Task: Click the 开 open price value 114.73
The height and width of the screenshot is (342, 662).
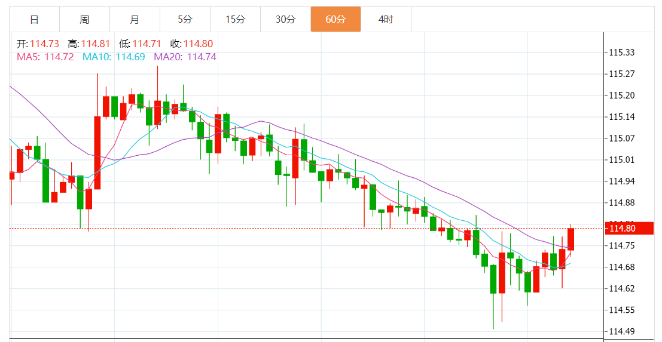Action: (44, 44)
